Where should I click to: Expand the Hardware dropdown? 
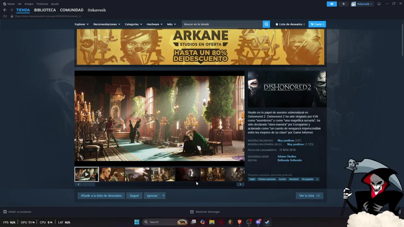(x=155, y=24)
